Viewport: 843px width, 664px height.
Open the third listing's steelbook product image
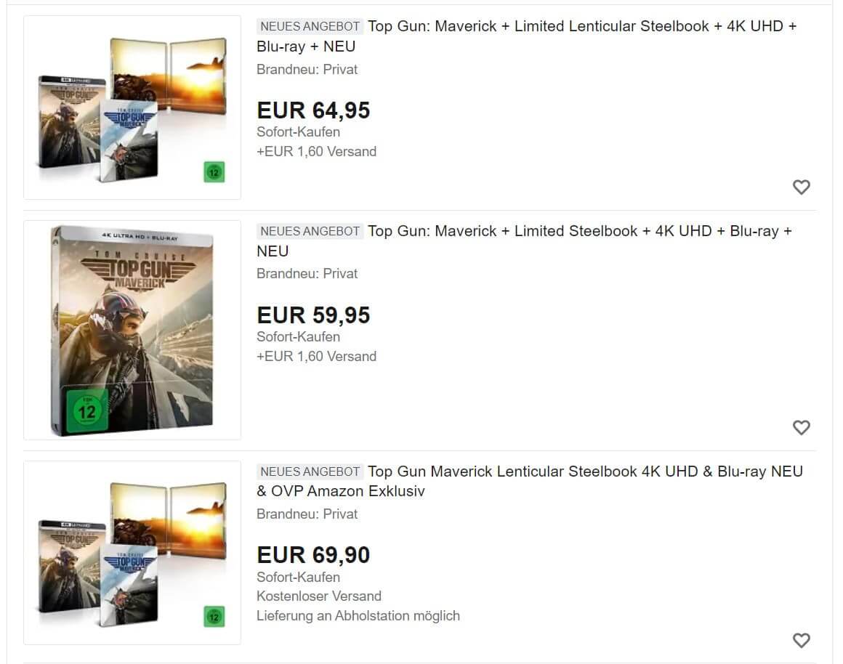(x=132, y=553)
